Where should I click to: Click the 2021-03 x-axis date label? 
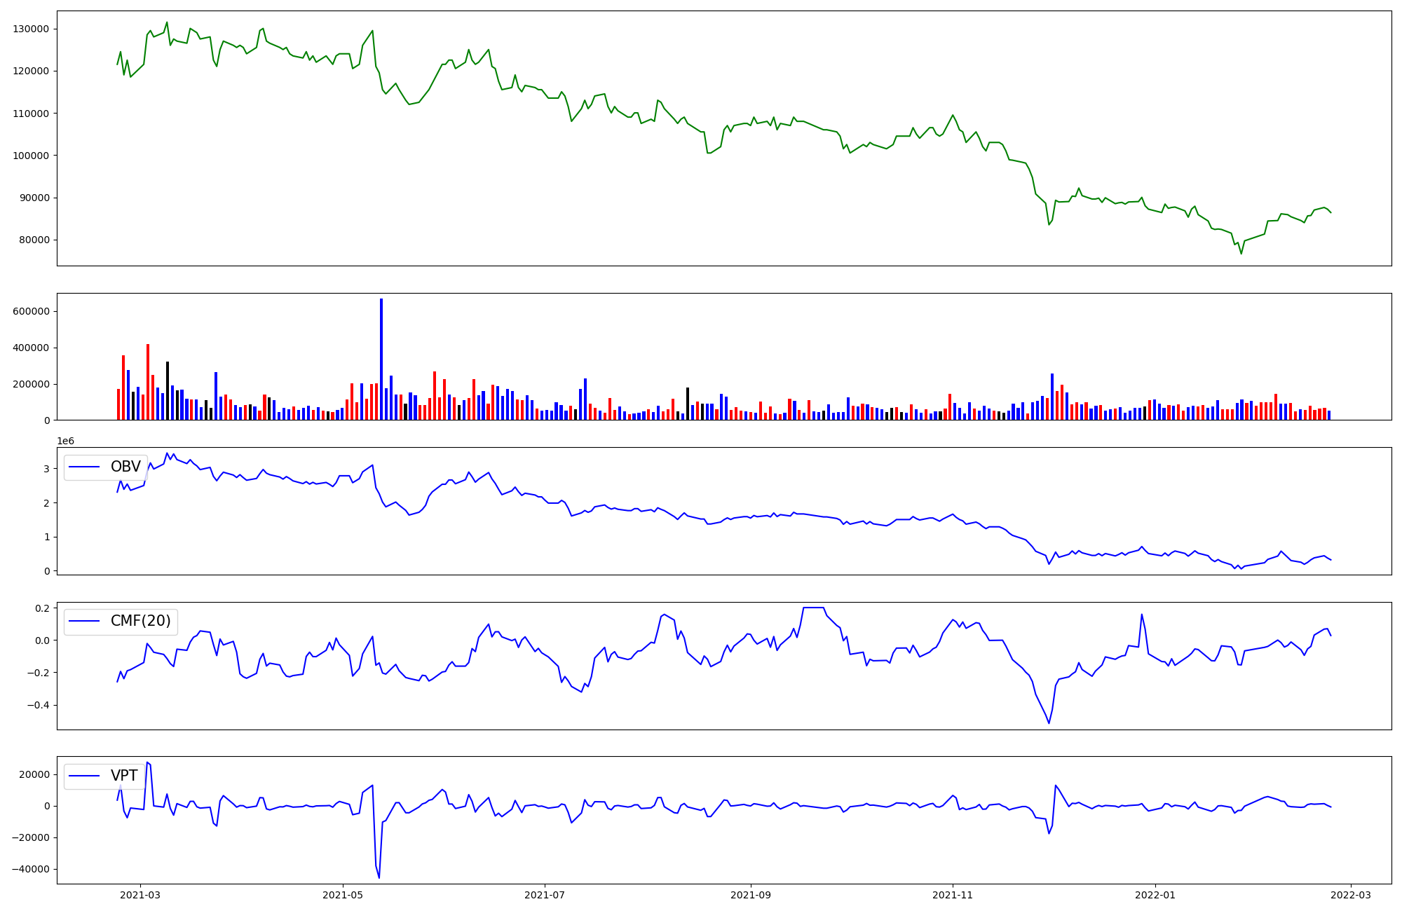point(140,895)
